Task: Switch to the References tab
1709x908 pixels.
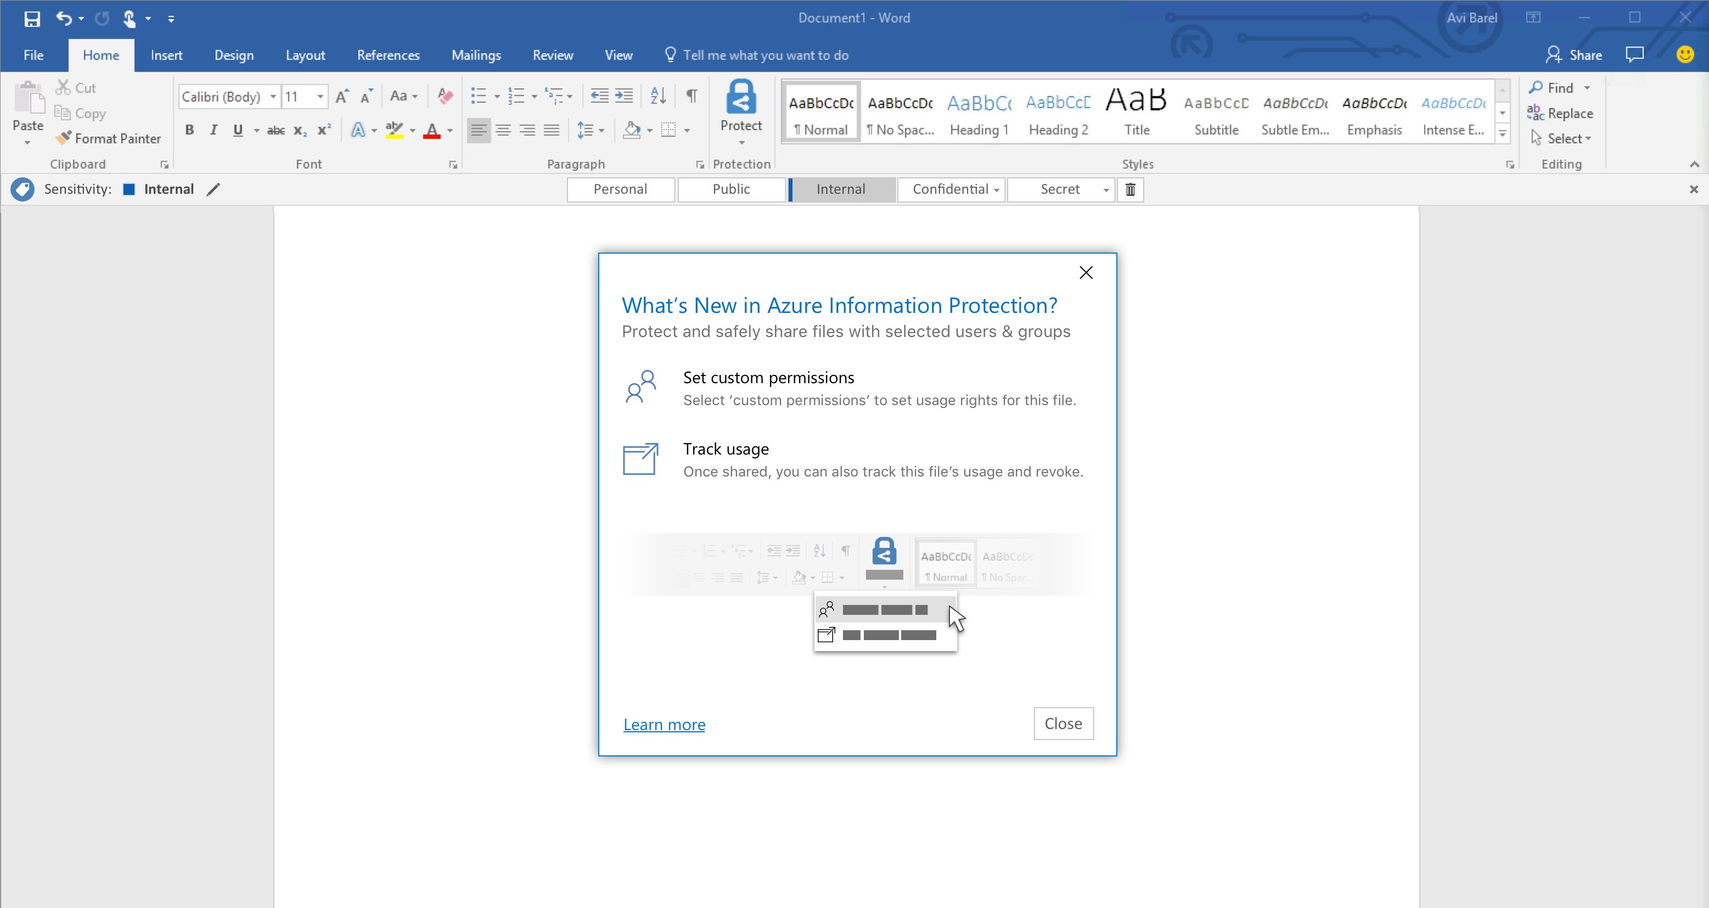Action: pos(388,55)
